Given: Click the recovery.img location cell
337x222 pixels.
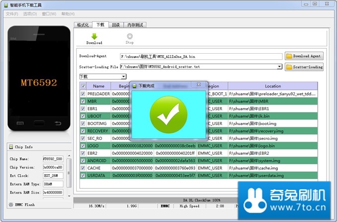Looking at the screenshot, I should (273, 131).
